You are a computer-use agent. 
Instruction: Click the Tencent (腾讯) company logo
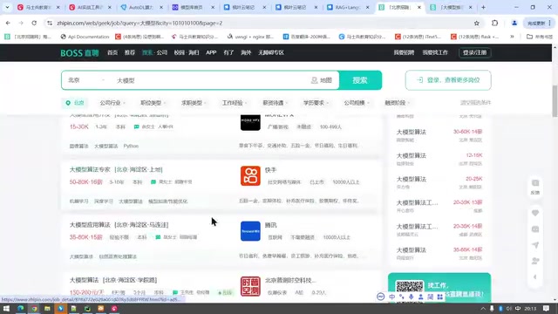coord(250,231)
